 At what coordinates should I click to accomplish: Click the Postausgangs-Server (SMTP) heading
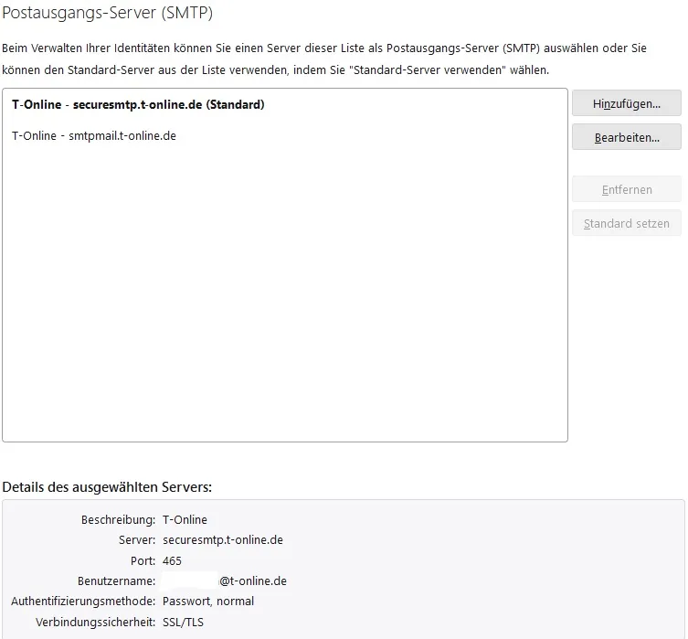click(108, 13)
